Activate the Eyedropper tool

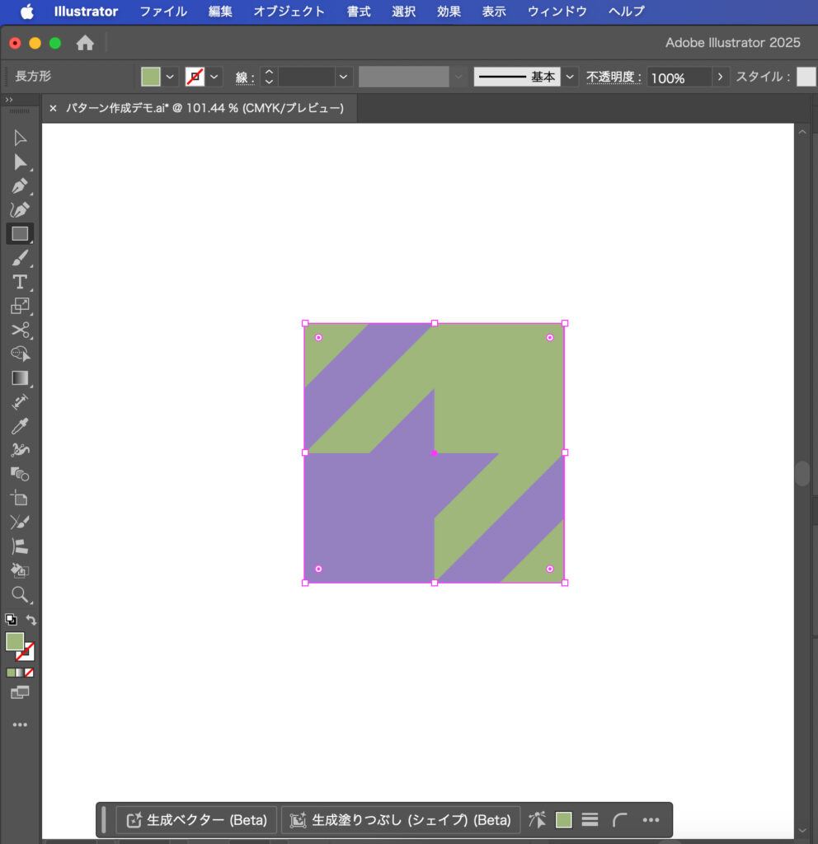click(x=20, y=426)
